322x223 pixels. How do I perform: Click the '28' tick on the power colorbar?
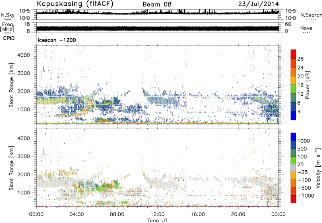(x=300, y=59)
